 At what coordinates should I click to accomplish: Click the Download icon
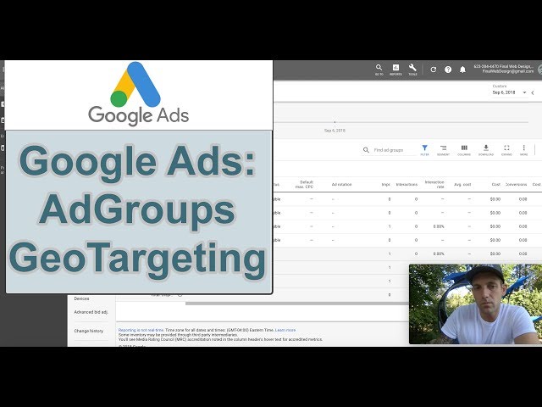tap(485, 150)
